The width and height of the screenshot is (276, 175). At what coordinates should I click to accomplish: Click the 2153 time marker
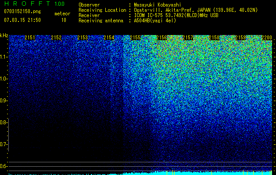[x=82, y=38]
